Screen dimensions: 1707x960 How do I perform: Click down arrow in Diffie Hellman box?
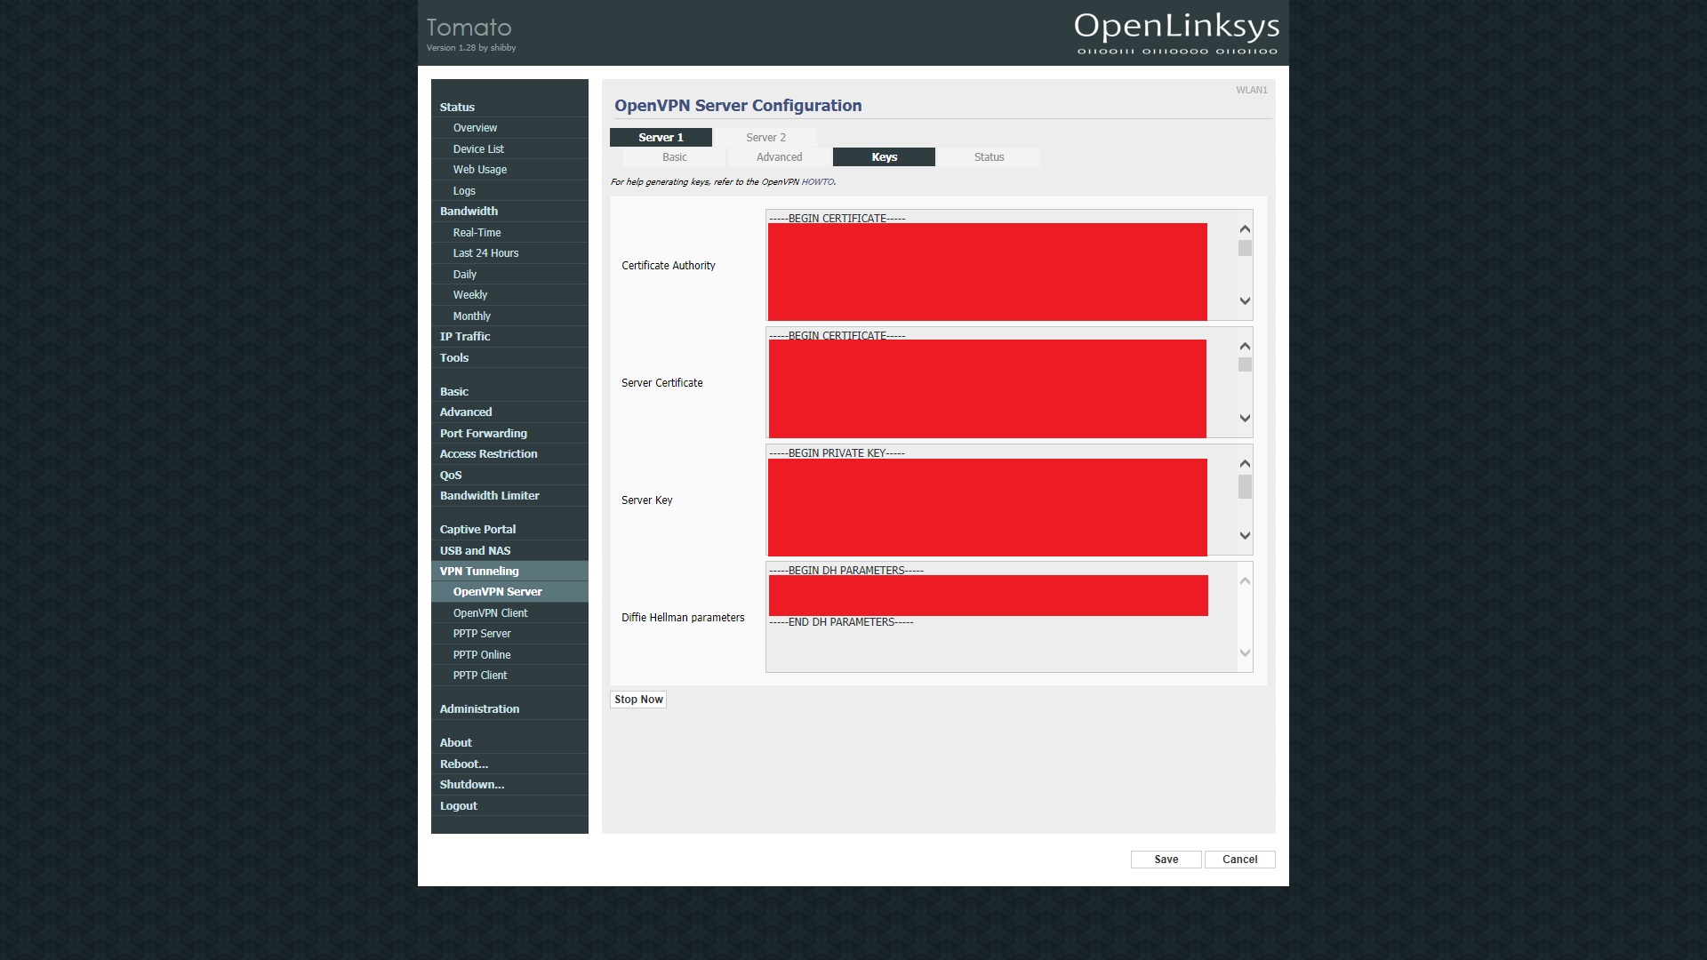click(x=1245, y=652)
